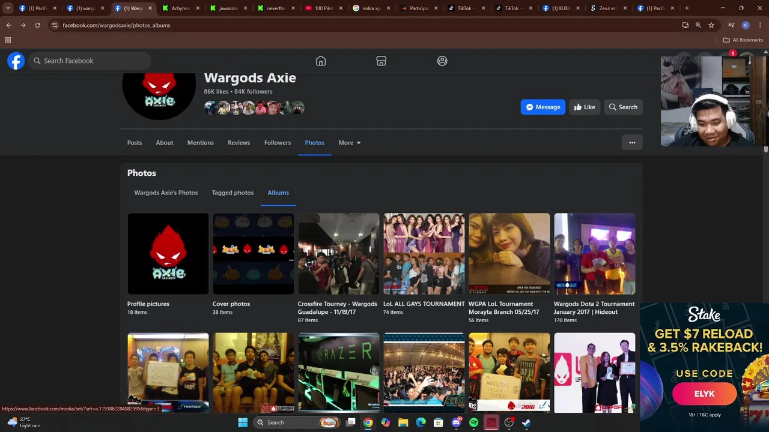Switch to Tagged photos sub-tab

pyautogui.click(x=233, y=193)
